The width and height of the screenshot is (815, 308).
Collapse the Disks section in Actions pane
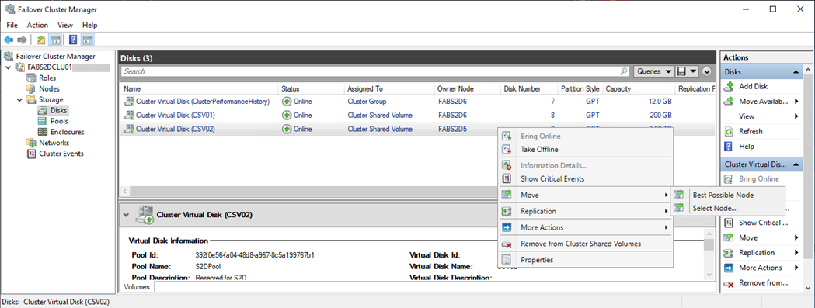(795, 72)
